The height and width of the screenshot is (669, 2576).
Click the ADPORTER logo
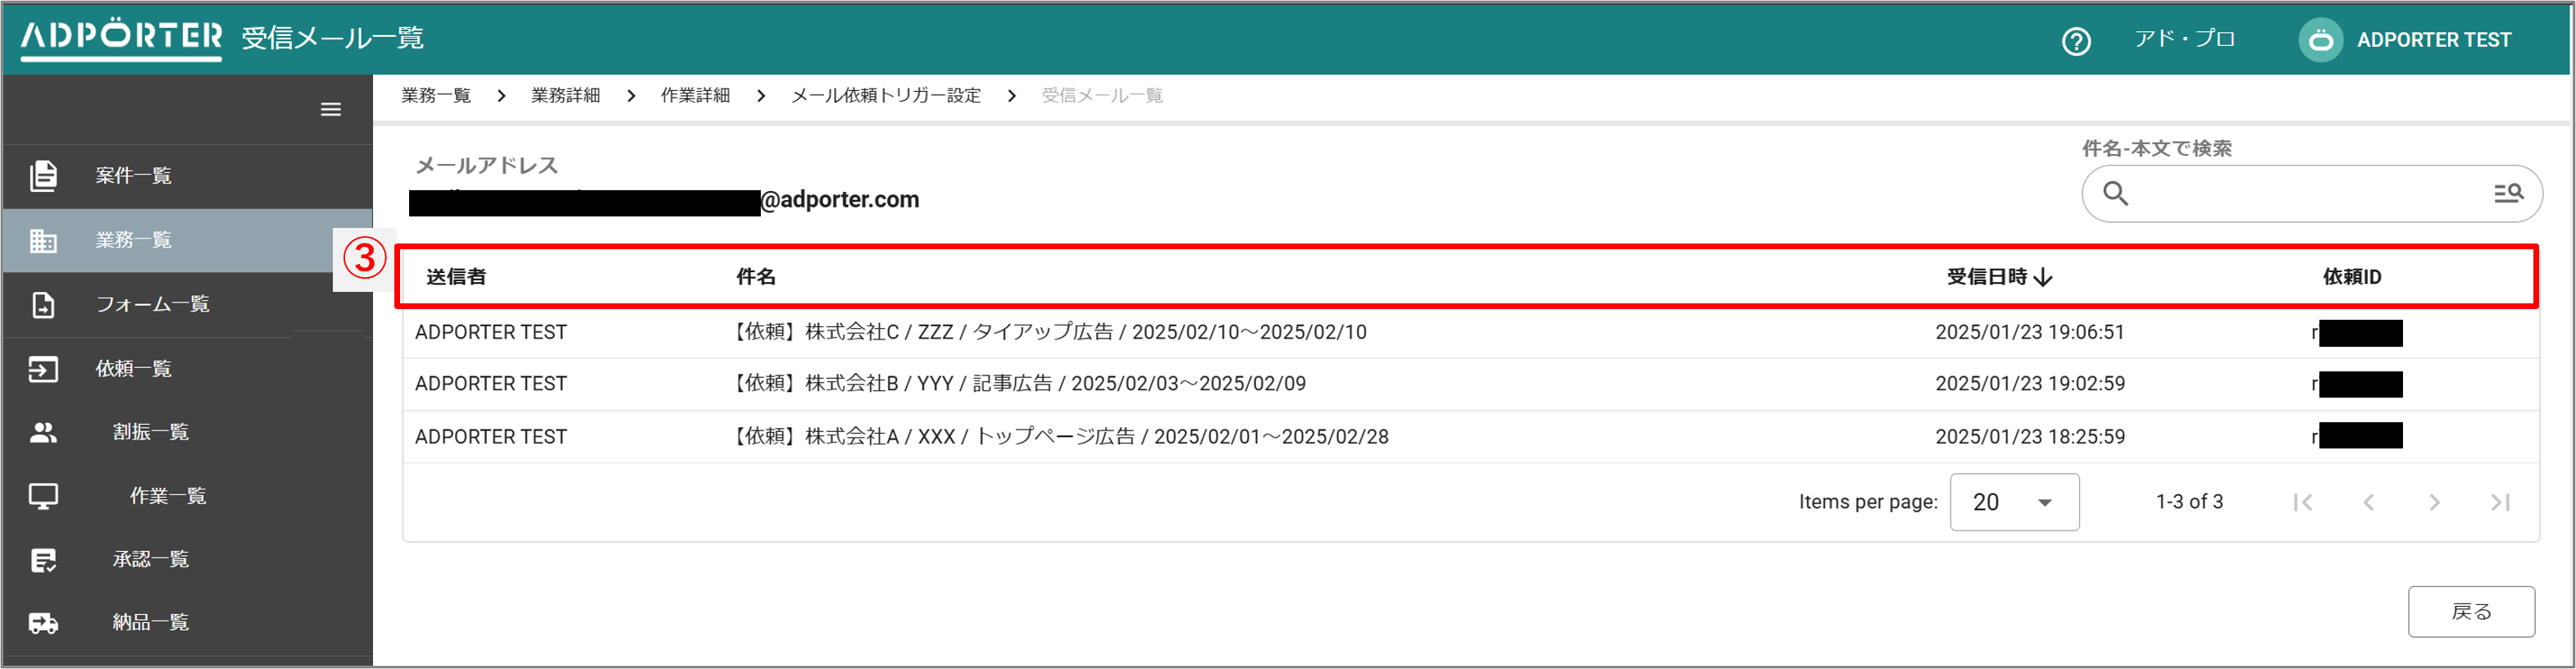tap(121, 38)
